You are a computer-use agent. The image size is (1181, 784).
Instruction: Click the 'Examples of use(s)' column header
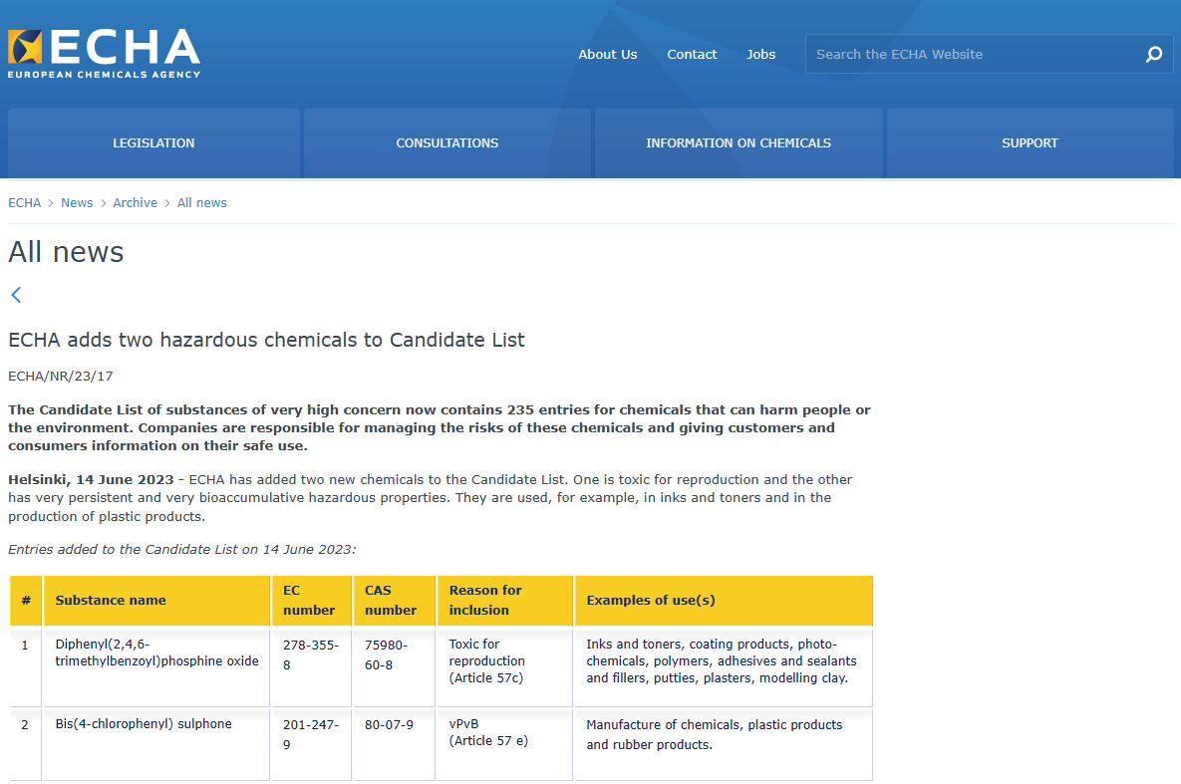tap(724, 601)
